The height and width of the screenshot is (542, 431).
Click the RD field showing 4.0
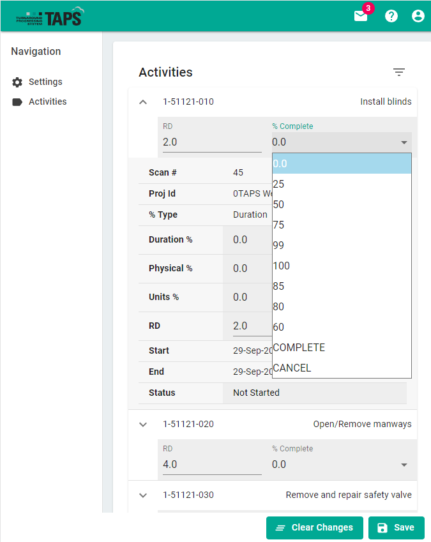pyautogui.click(x=212, y=465)
